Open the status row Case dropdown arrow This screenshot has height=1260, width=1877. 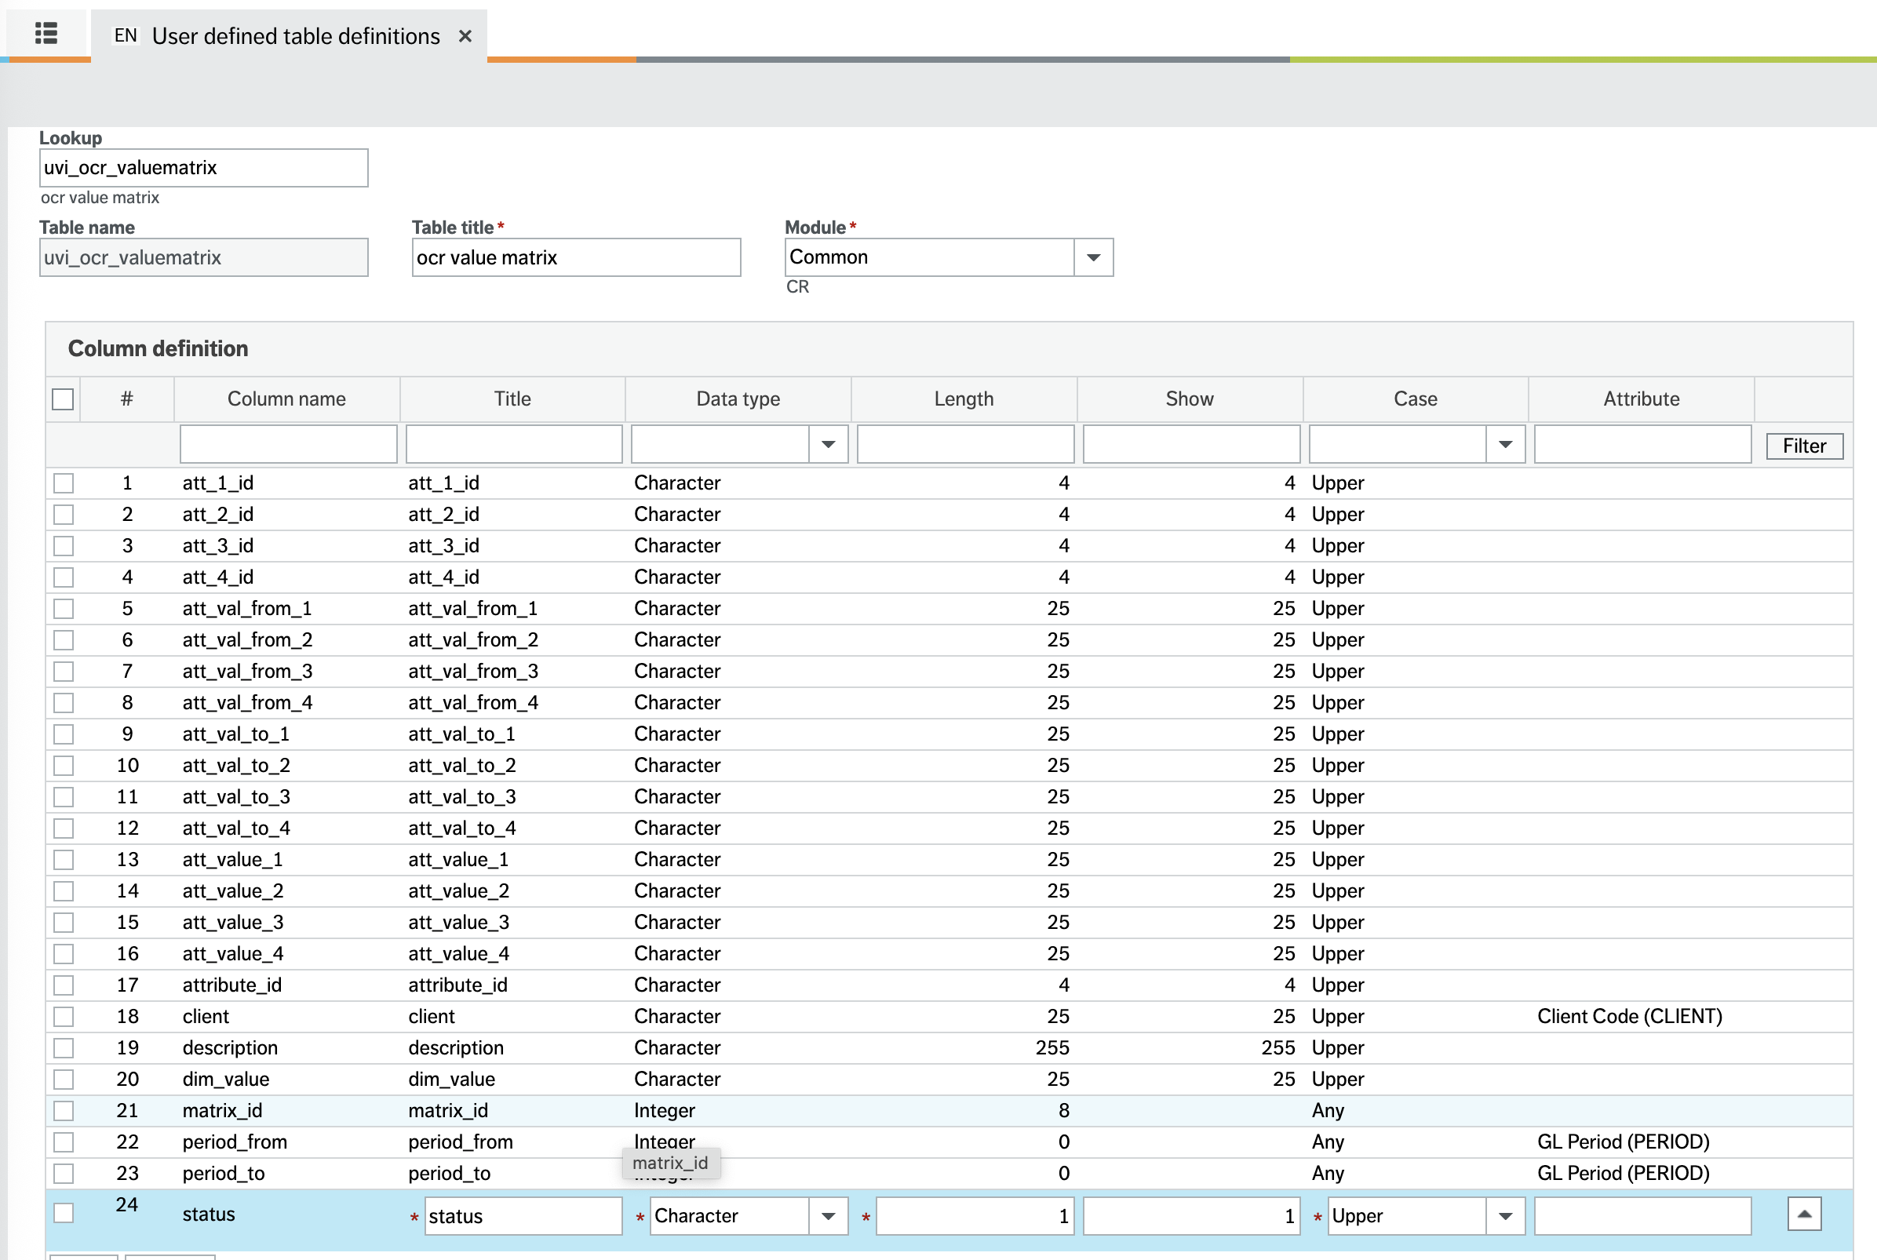pos(1506,1216)
